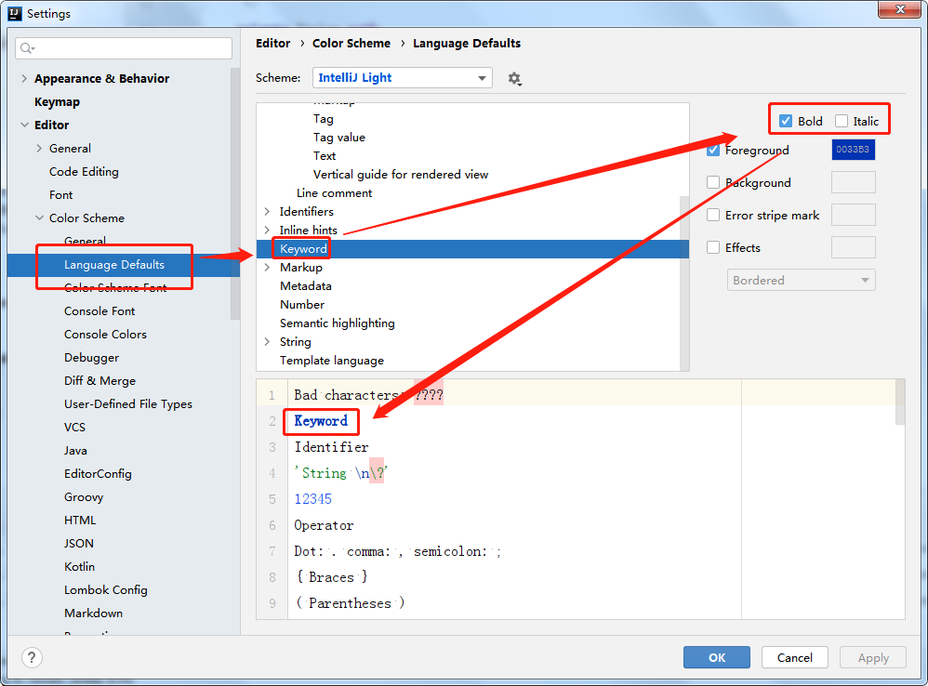Click the Effects color swatch
Screen dimensions: 928x686
coord(853,247)
